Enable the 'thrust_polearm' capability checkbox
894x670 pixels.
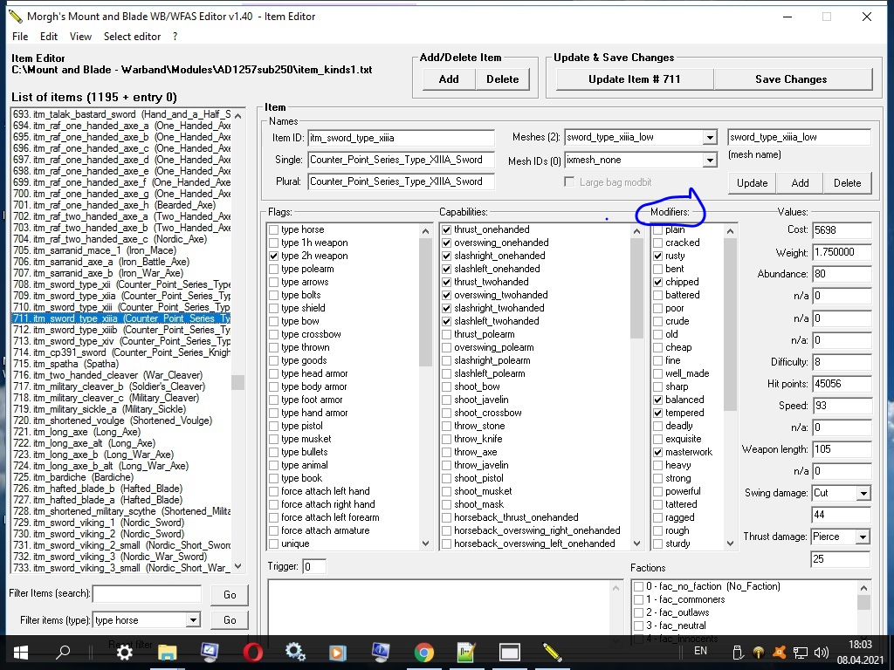coord(447,334)
